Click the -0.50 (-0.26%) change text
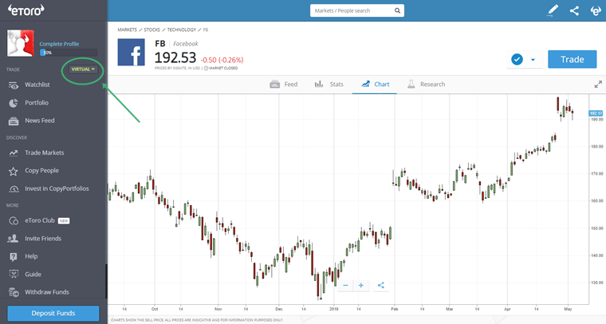Screen dimensions: 606x324 pos(222,60)
